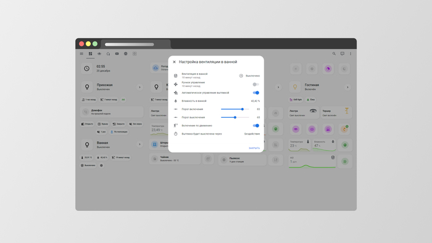The height and width of the screenshot is (243, 432).
Task: Click the Автоматическое управление вытяжкой icon
Action: click(175, 93)
